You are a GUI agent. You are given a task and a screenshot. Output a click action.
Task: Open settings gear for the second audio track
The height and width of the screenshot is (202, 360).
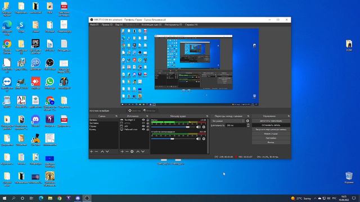tap(204, 139)
